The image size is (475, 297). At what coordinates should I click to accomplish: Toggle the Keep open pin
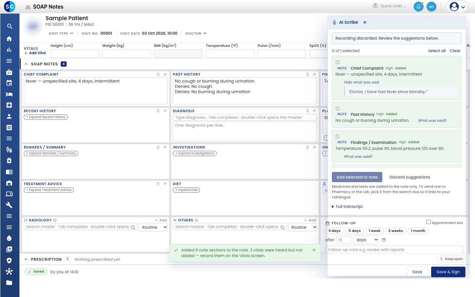451,259
